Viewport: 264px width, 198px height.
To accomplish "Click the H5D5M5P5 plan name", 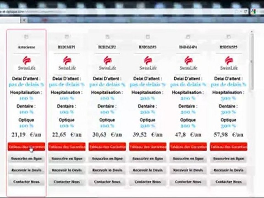I will tap(229, 47).
